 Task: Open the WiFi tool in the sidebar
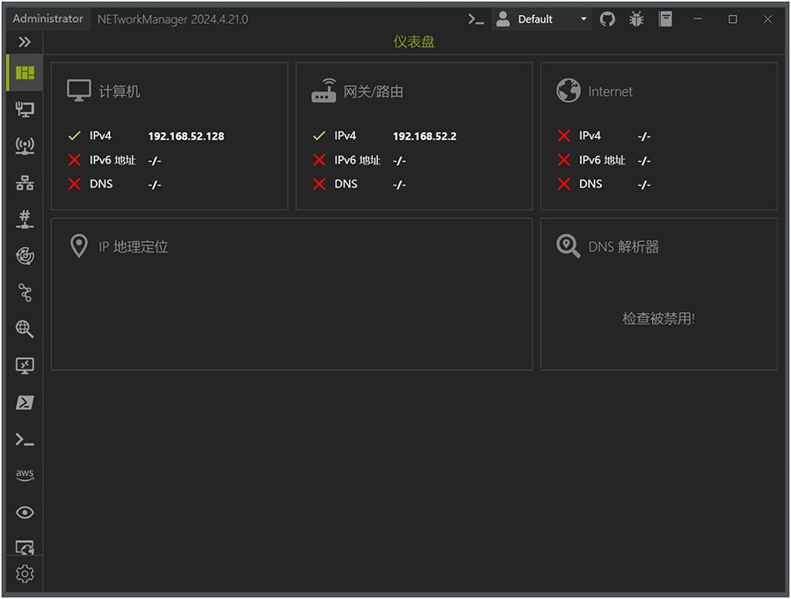click(25, 146)
